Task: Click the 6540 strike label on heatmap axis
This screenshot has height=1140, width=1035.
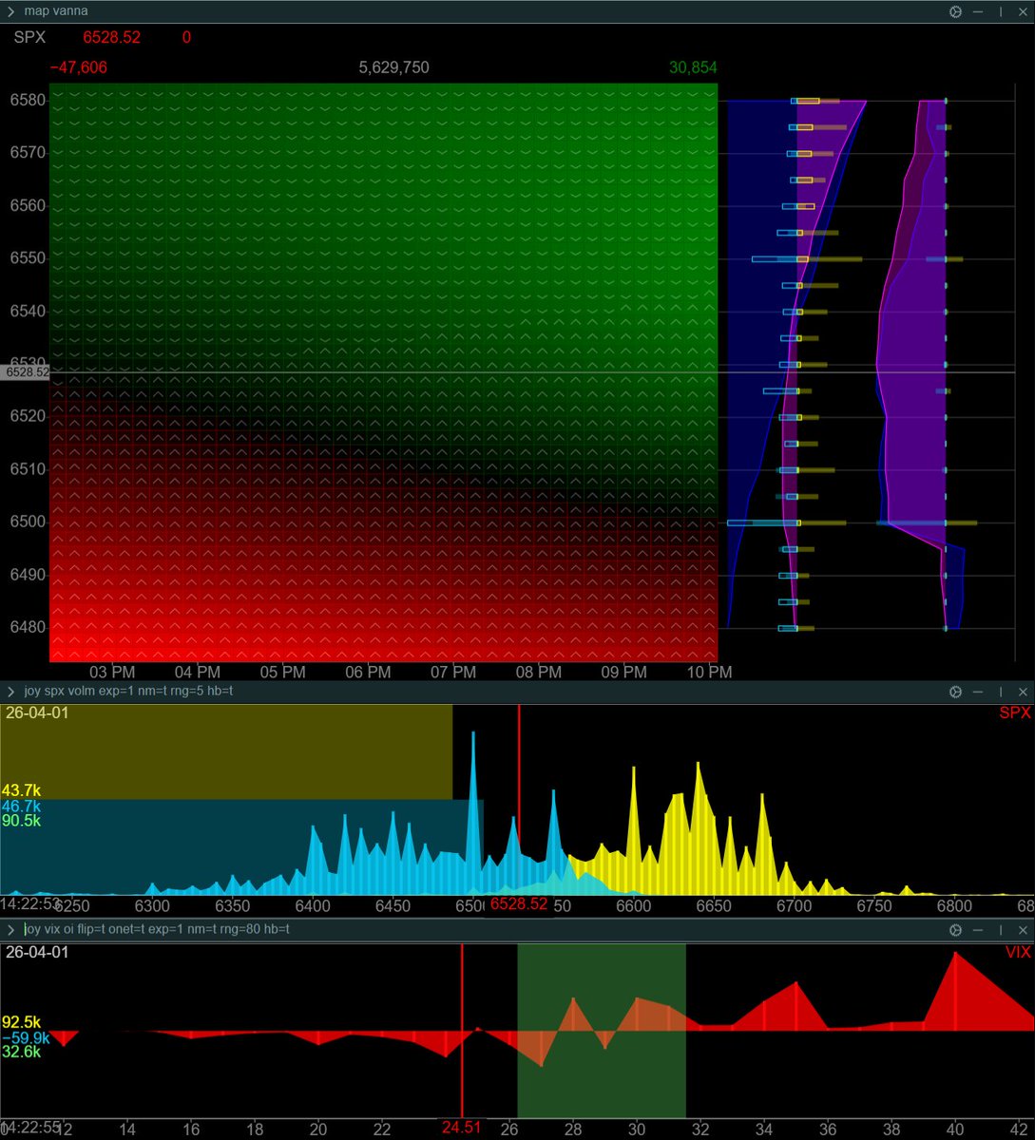Action: tap(28, 311)
